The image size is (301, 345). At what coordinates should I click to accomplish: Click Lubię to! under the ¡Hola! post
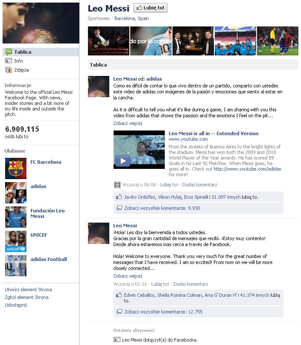[x=160, y=284]
